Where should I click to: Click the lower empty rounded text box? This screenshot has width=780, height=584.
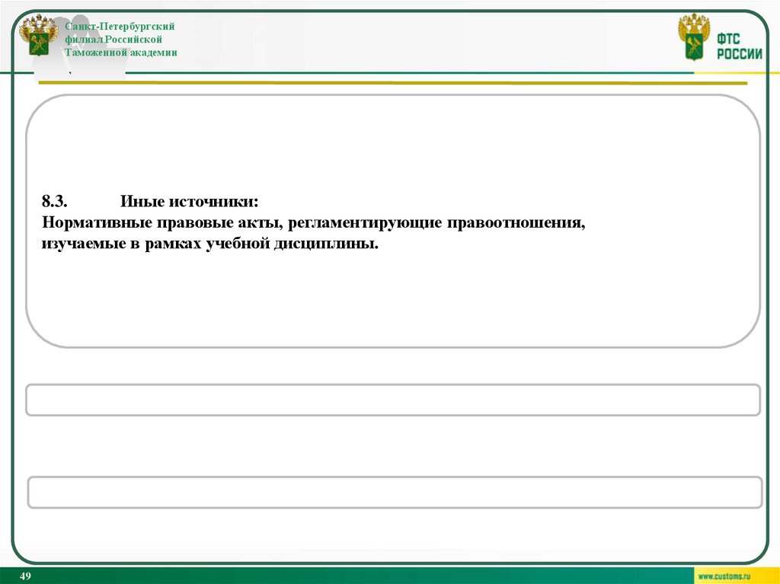click(x=395, y=493)
